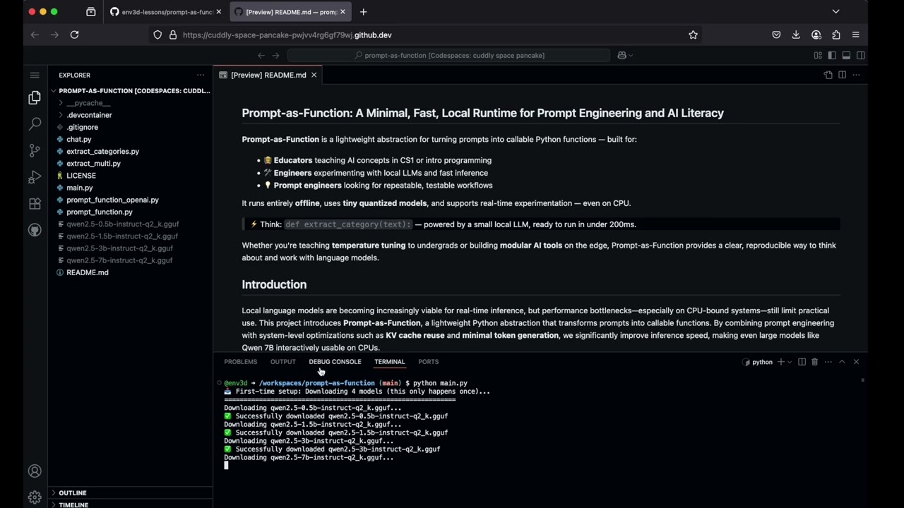Toggle the bottom panel visibility
The width and height of the screenshot is (904, 508).
(x=846, y=55)
